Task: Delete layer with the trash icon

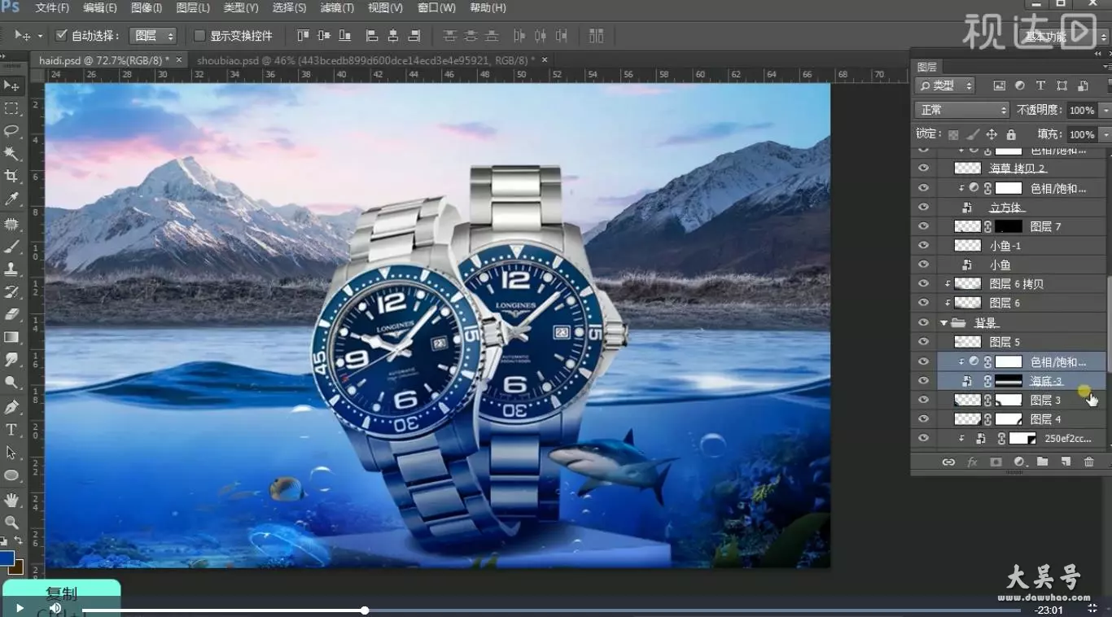Action: pyautogui.click(x=1089, y=462)
